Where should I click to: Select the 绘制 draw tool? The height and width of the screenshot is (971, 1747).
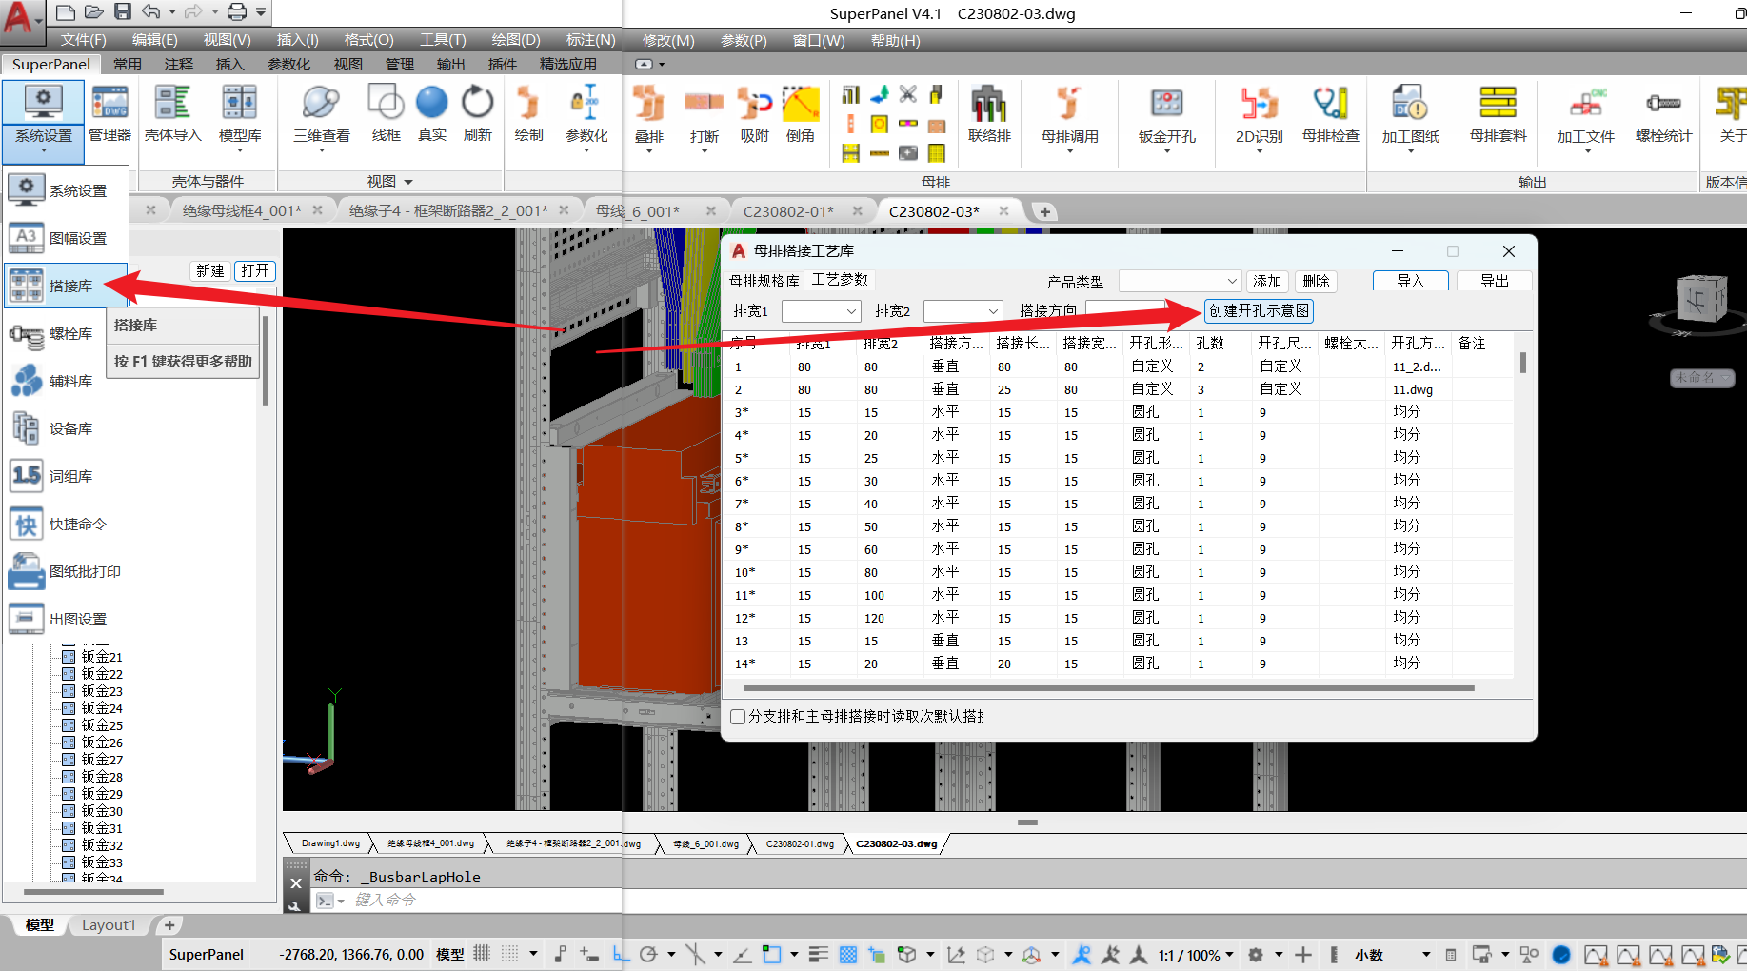point(528,115)
